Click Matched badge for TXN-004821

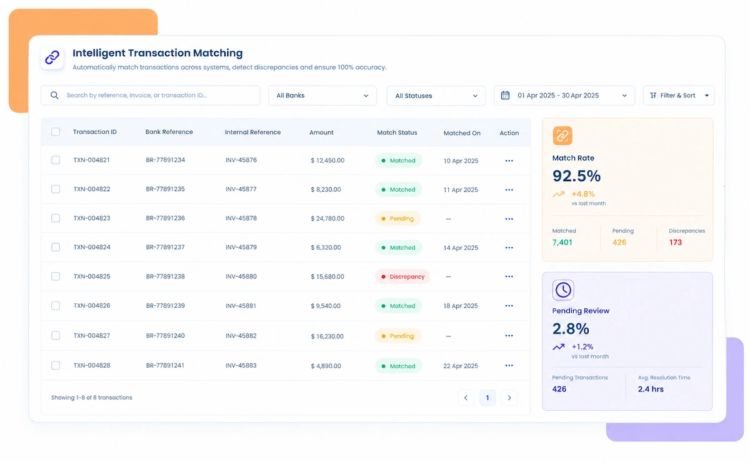399,160
